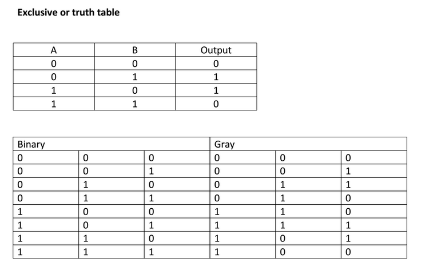Viewport: 433px width, 278px height.
Task: Select Output cell in last truth table row
Action: 216,104
